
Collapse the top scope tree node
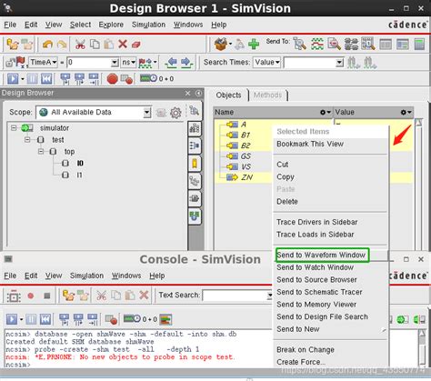41,151
